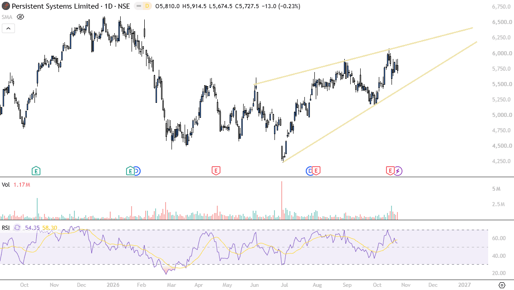
Task: Click the blue dividend marker near February
Action: point(137,170)
